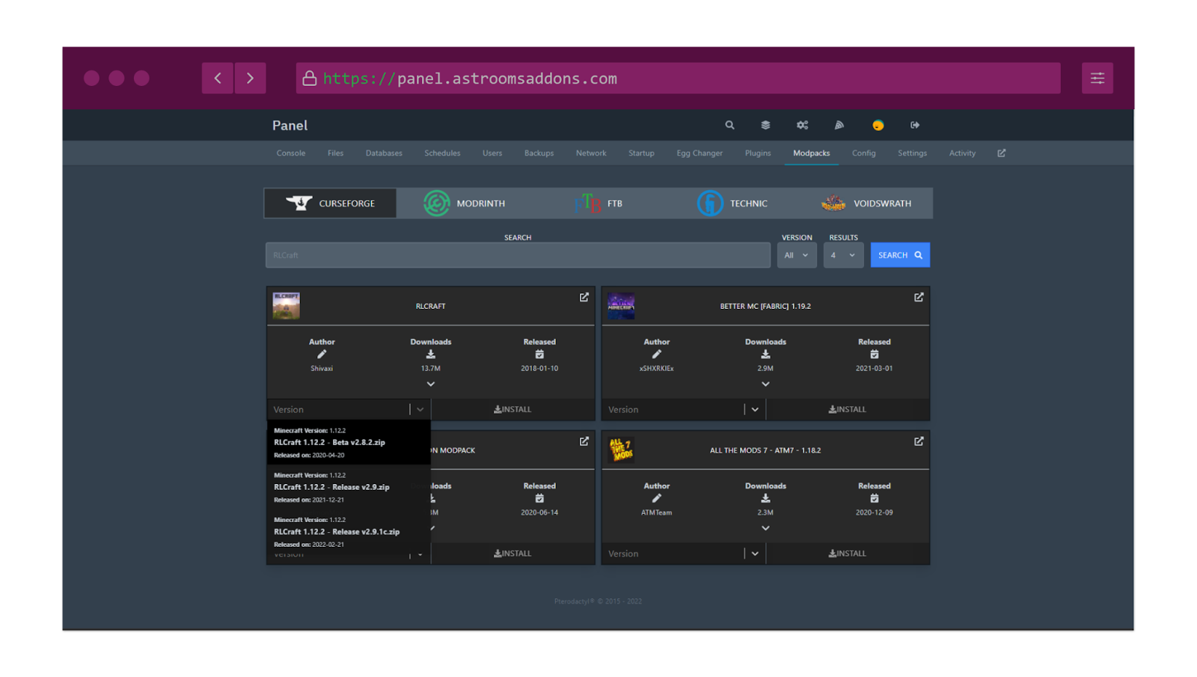Click Better MC released calendar icon
This screenshot has width=1197, height=677.
(x=875, y=355)
